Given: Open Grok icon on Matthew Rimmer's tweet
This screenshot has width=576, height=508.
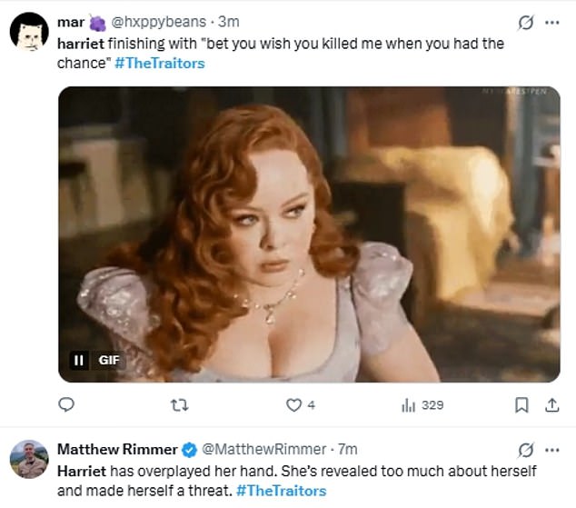Looking at the screenshot, I should tap(524, 450).
